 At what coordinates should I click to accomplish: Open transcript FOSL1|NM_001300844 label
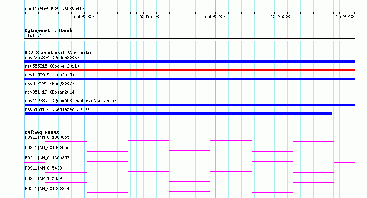click(x=47, y=189)
